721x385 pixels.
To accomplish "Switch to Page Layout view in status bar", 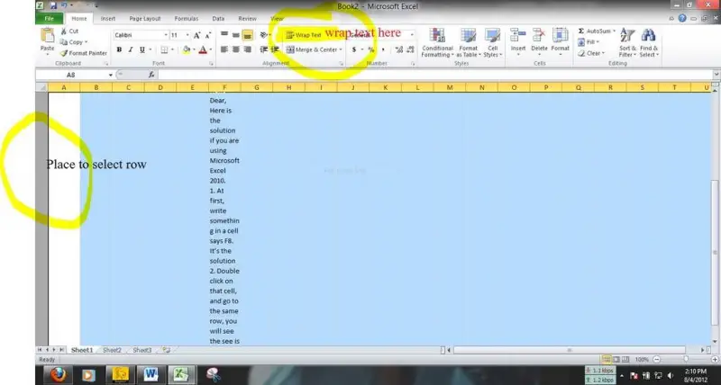I will click(616, 360).
